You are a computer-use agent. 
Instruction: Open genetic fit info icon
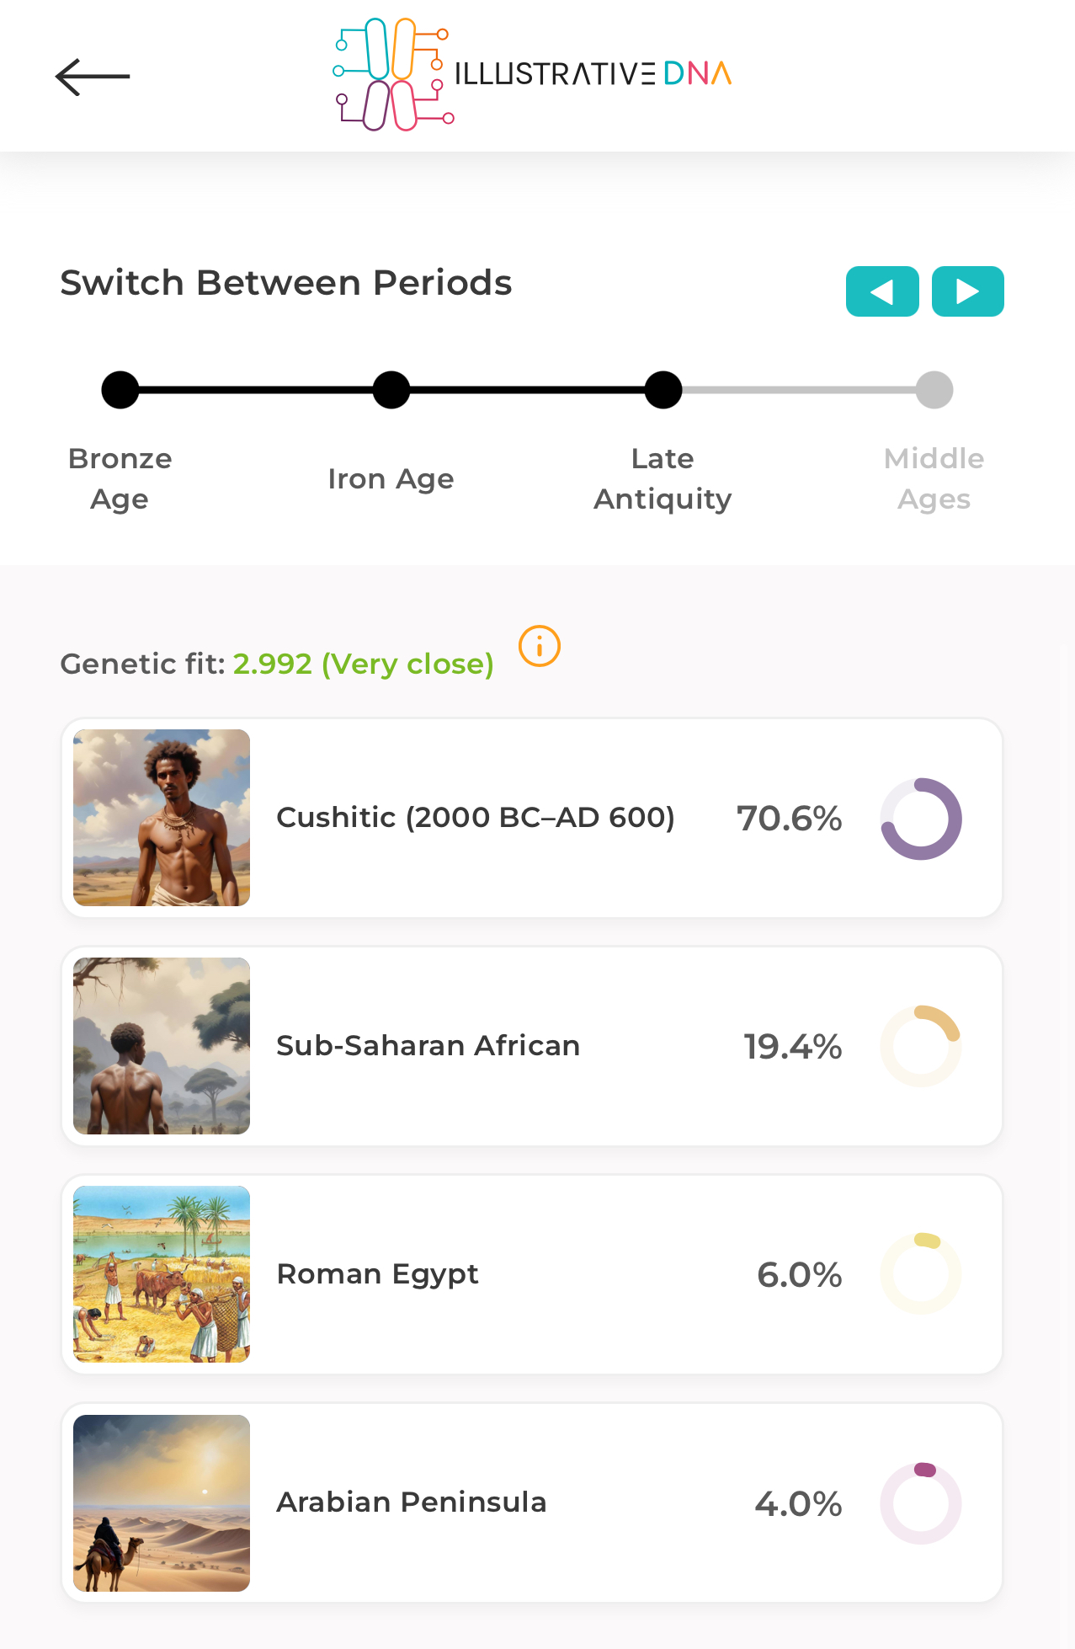coord(540,647)
